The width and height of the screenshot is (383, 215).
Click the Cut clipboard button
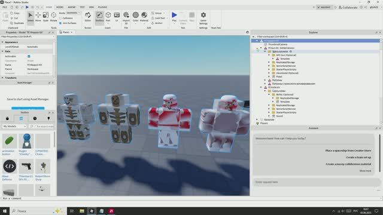[14, 18]
